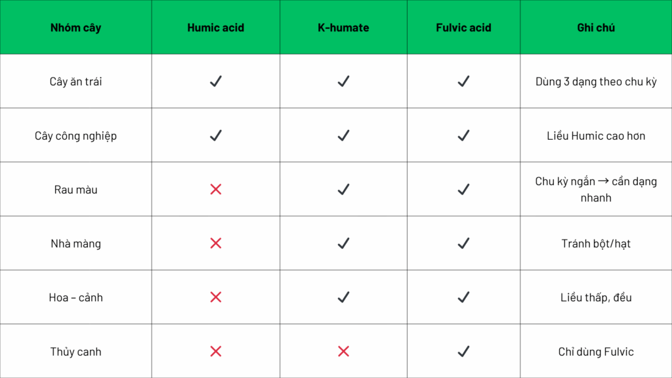
Task: Click the note 'Chỉ dùng Fulvic'
Action: [x=596, y=352]
